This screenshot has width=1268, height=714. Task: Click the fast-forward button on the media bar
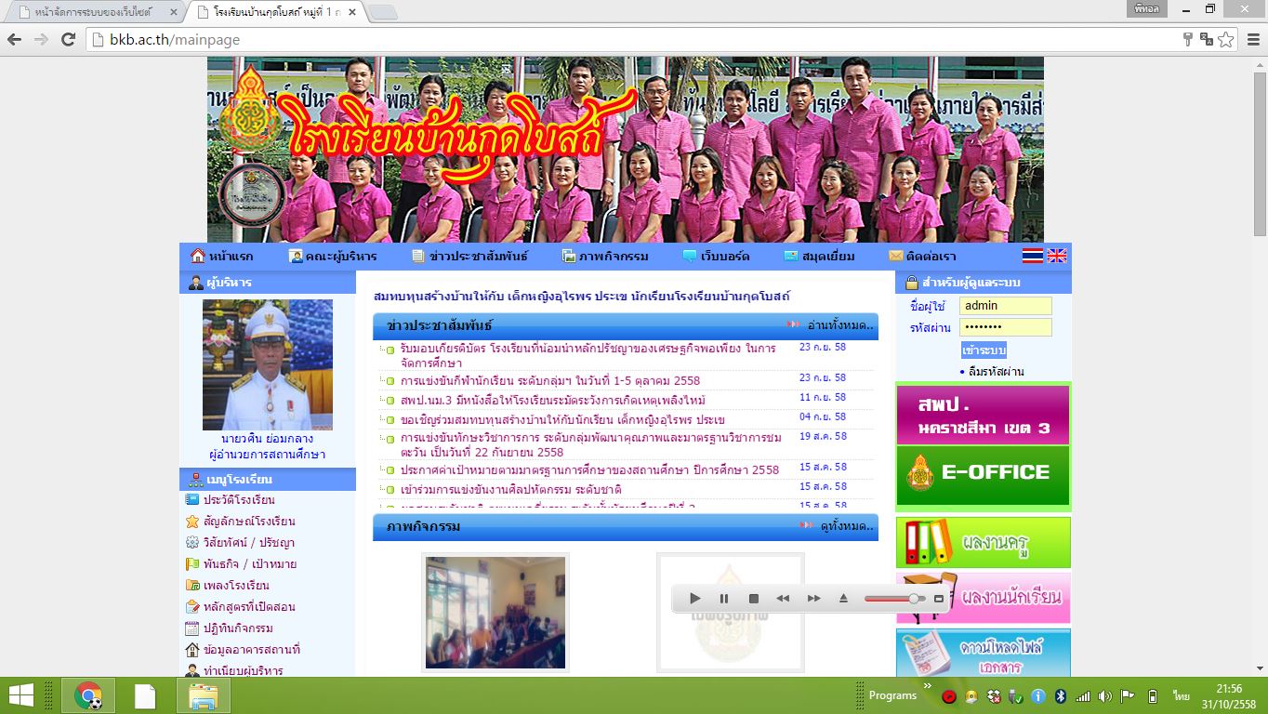(x=813, y=599)
